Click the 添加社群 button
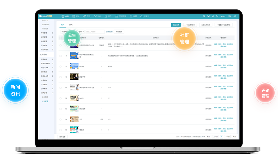This screenshot has width=278, height=157. 176,25
